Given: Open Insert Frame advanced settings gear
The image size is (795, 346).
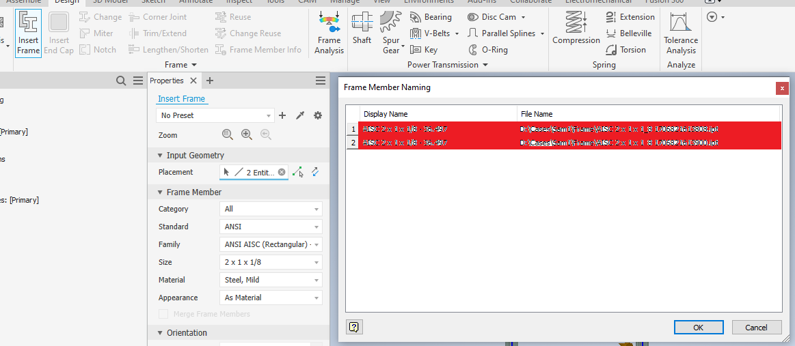Looking at the screenshot, I should 318,115.
